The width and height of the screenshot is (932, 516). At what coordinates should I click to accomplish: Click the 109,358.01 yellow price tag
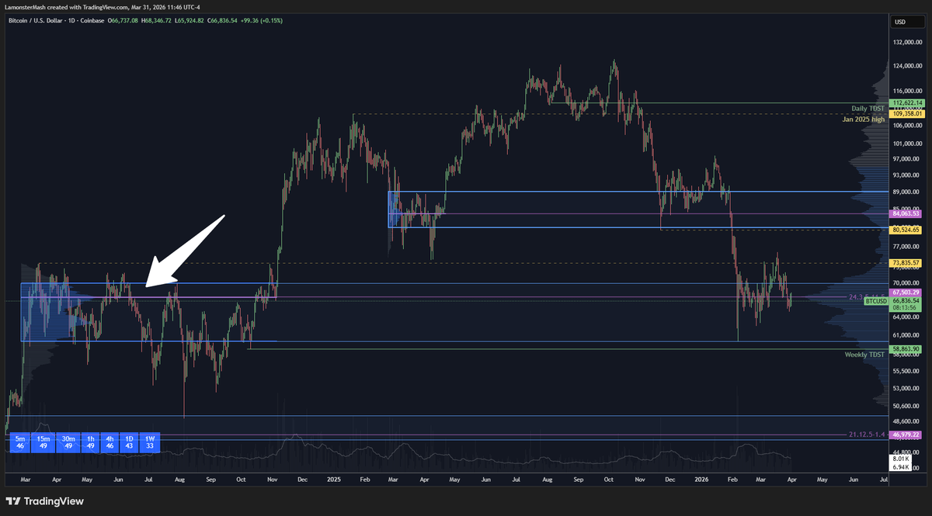907,113
